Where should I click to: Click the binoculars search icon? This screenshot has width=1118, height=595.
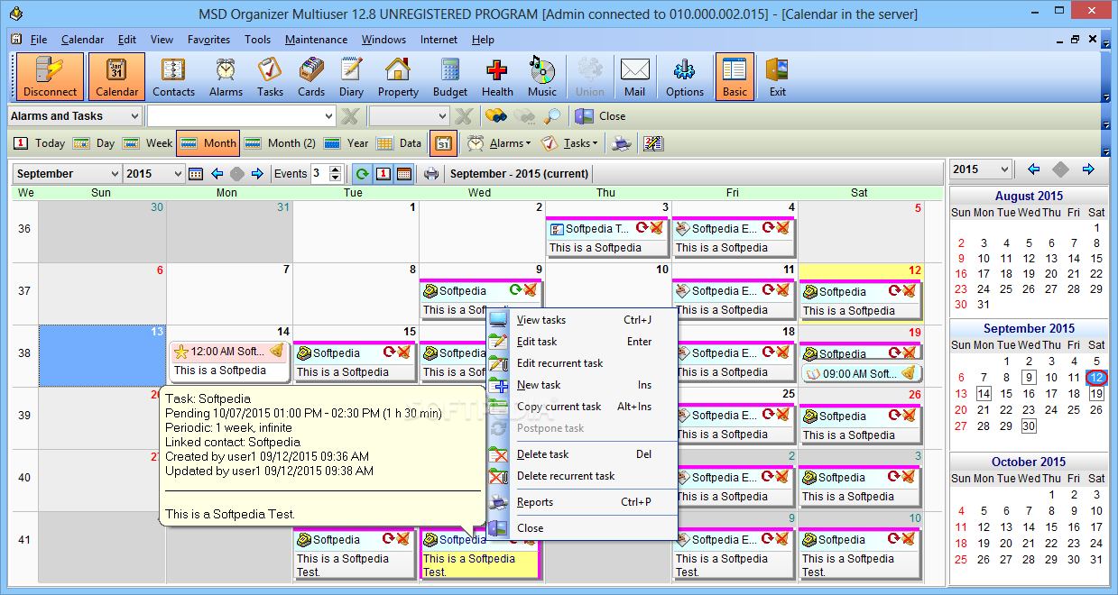click(x=495, y=115)
